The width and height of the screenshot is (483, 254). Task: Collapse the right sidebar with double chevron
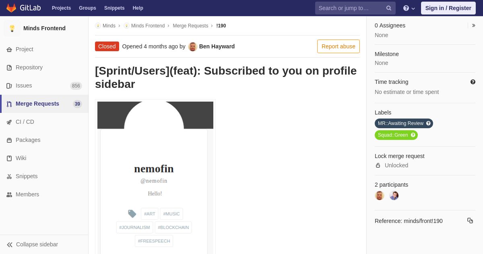coord(473,25)
